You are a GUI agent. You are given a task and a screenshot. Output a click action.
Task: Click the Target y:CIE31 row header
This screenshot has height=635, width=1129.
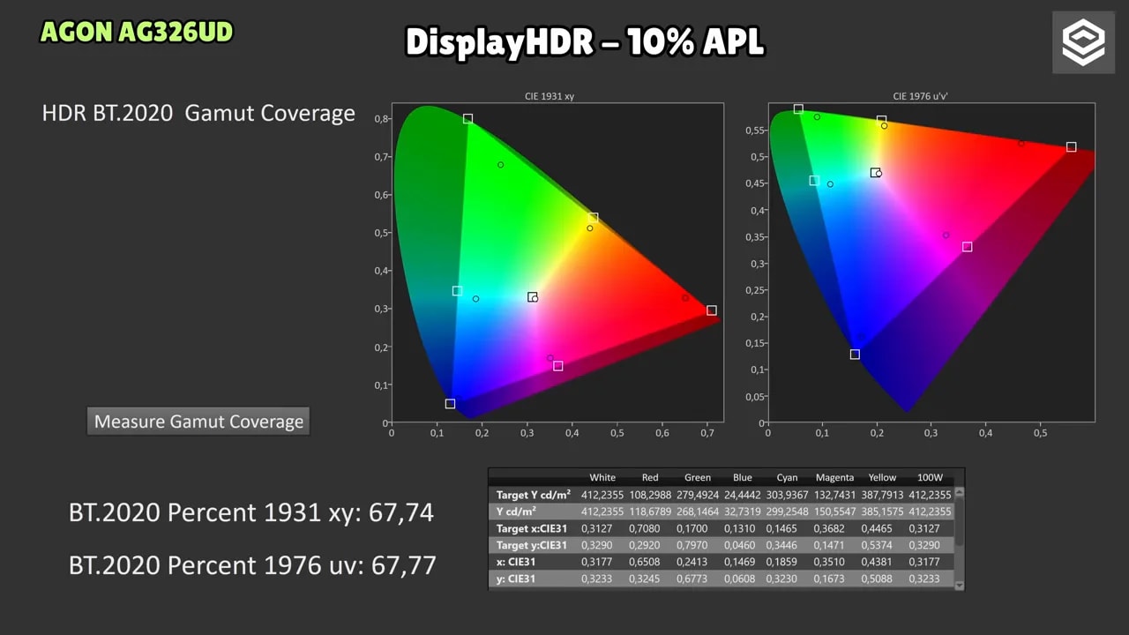tap(534, 545)
